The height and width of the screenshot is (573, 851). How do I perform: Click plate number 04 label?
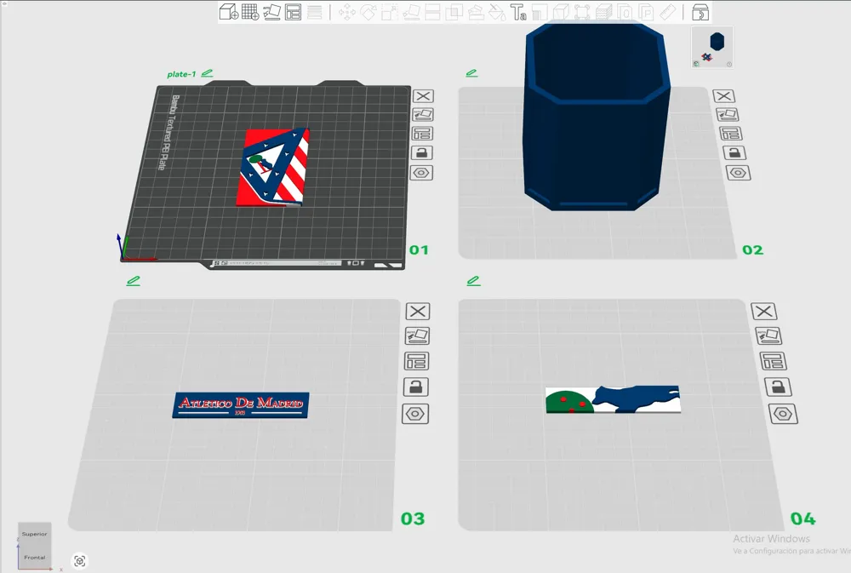[803, 519]
